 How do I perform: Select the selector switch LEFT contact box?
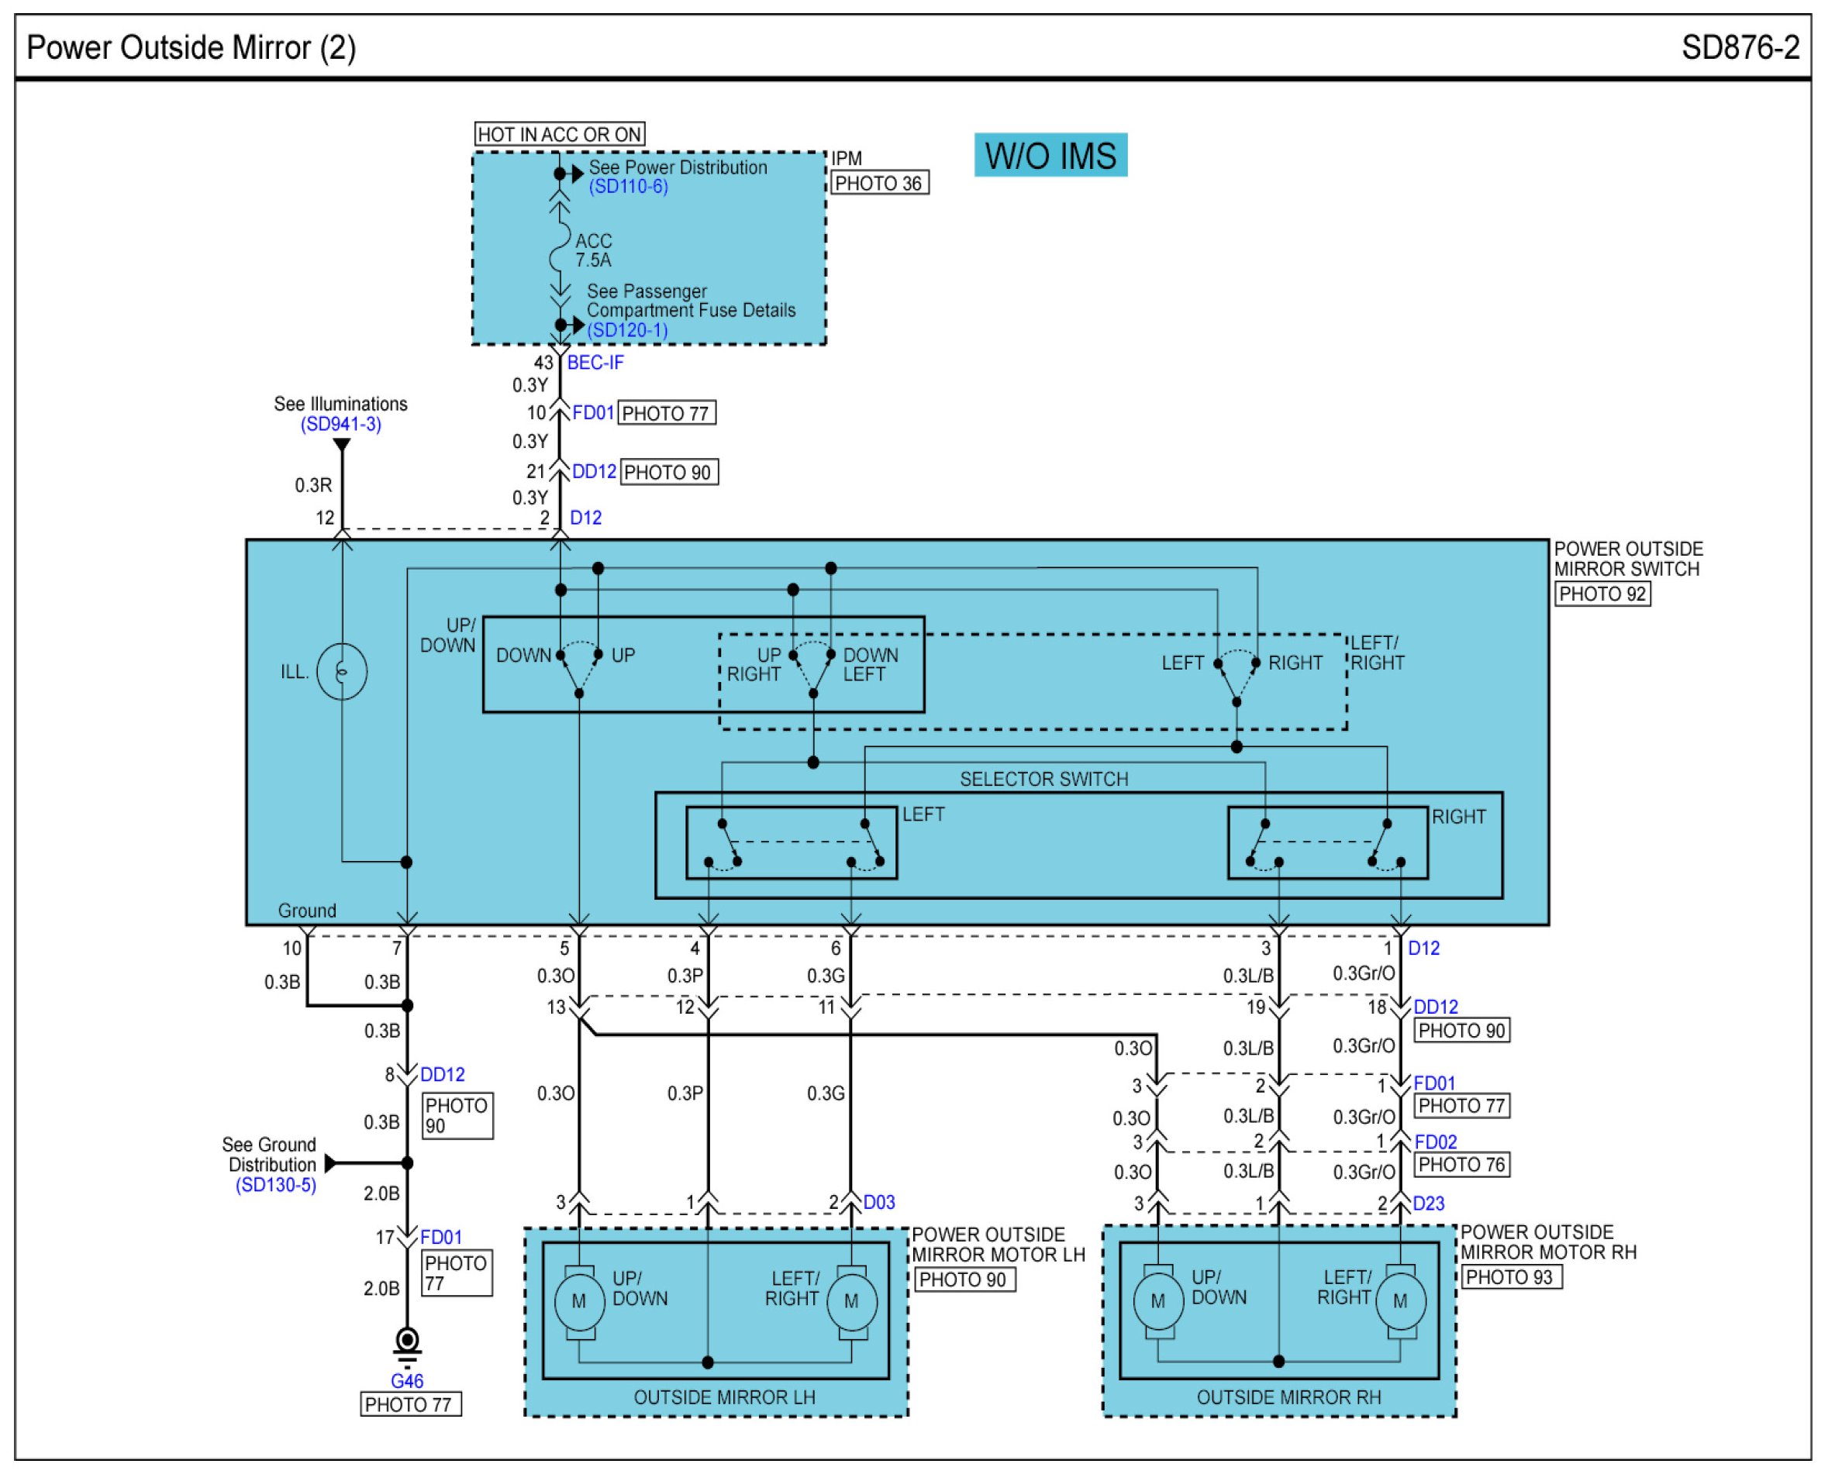click(x=792, y=843)
